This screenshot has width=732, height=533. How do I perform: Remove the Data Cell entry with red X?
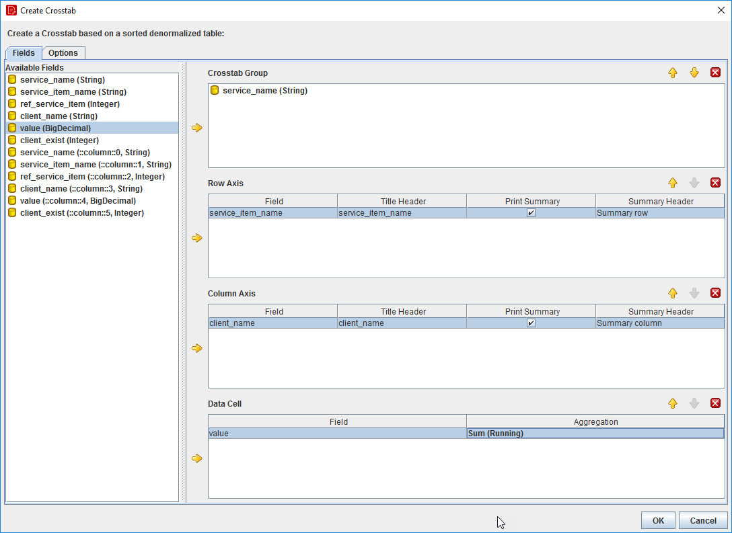[715, 403]
